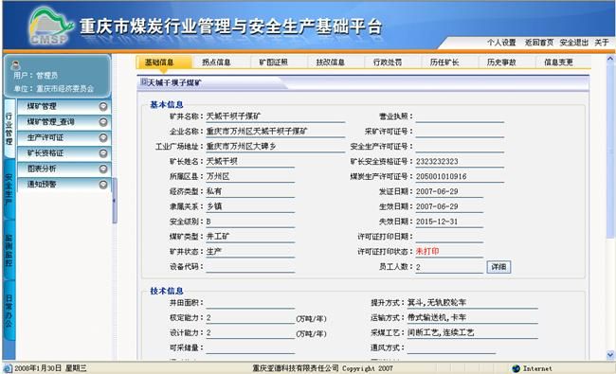Image resolution: width=616 pixels, height=374 pixels.
Task: Open 通知预警 menu item
Action: pyautogui.click(x=63, y=184)
